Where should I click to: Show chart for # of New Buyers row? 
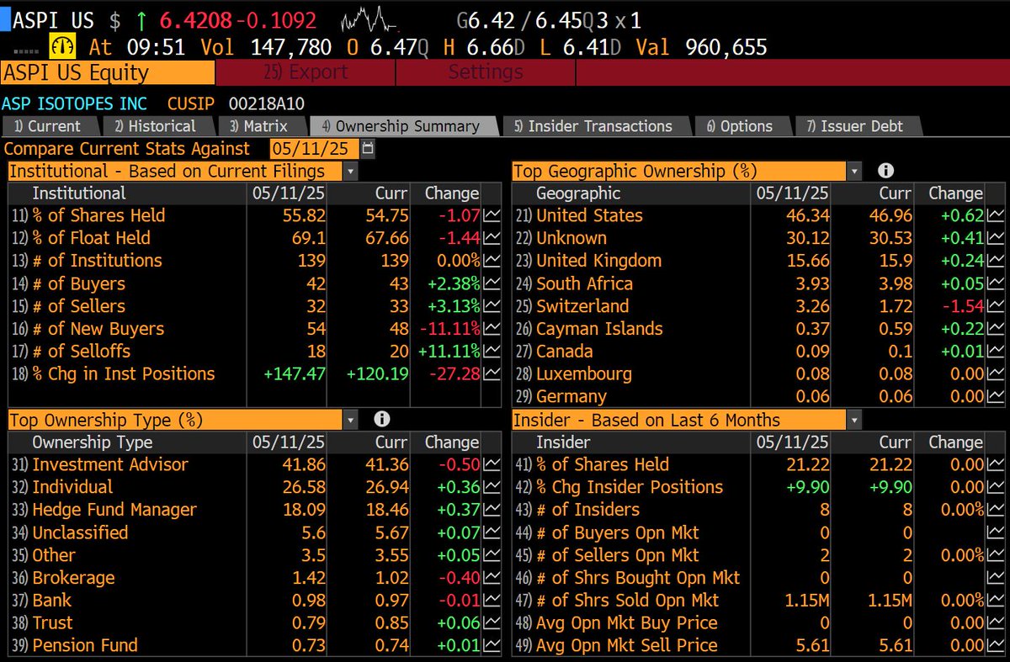(492, 329)
